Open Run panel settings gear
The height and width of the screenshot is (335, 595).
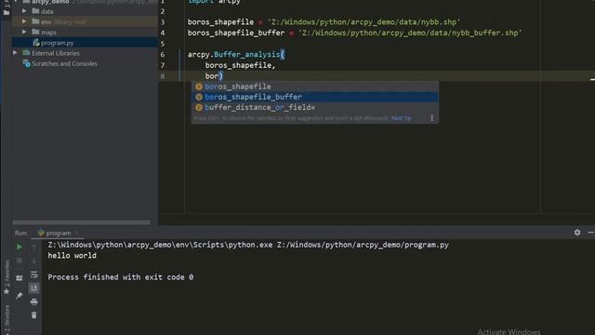[577, 232]
